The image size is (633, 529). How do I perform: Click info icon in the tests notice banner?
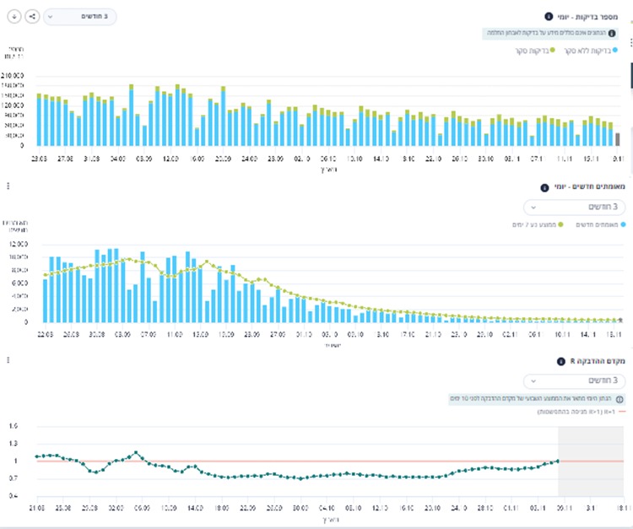coord(612,33)
